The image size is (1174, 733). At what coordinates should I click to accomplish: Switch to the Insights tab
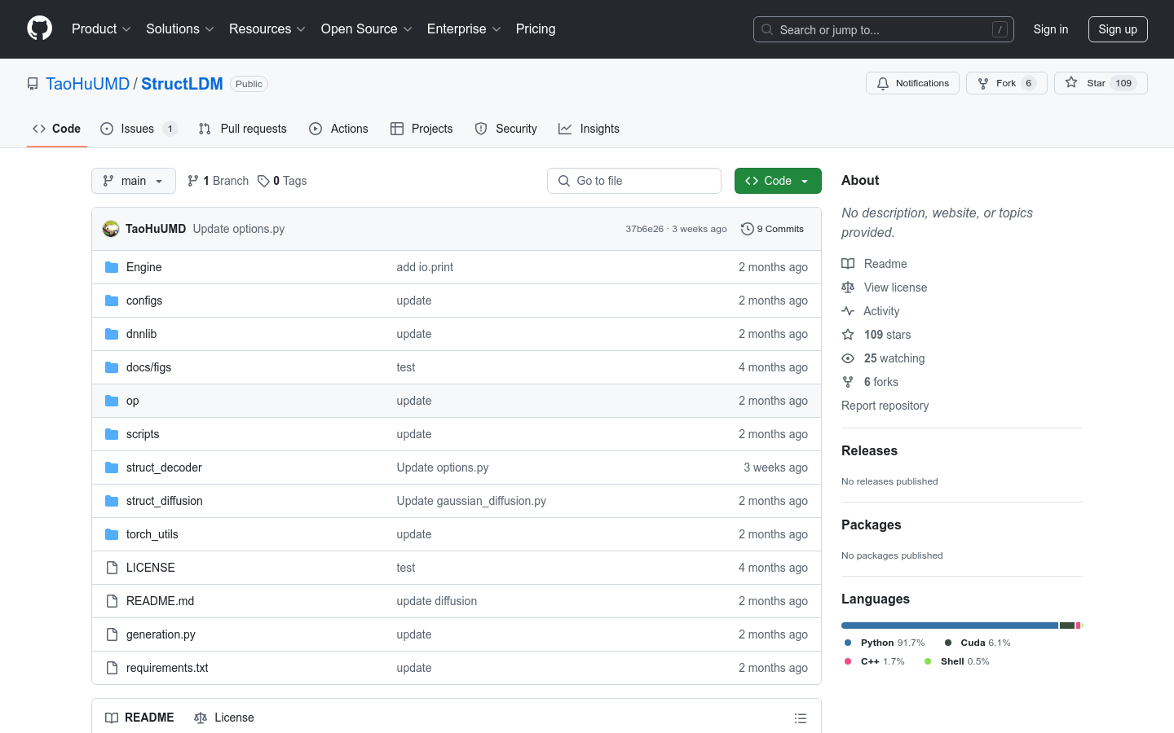(x=589, y=129)
